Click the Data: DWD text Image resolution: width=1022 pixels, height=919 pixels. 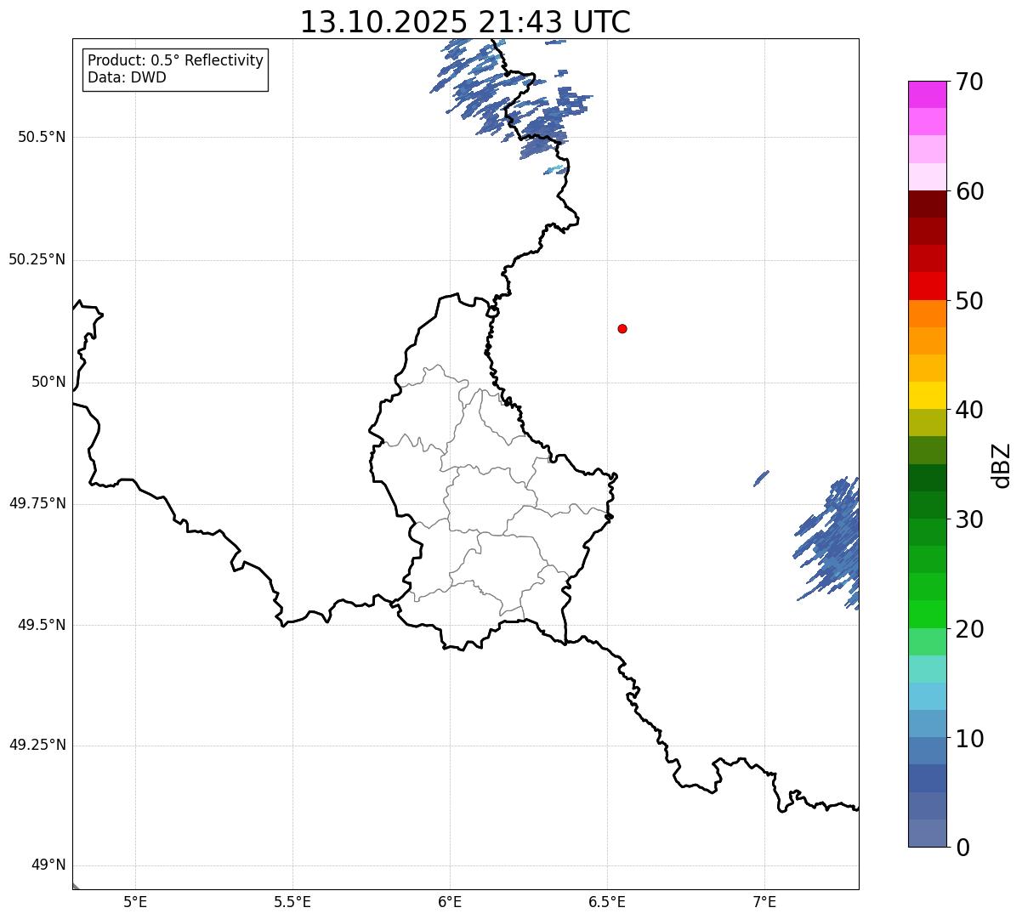point(127,77)
